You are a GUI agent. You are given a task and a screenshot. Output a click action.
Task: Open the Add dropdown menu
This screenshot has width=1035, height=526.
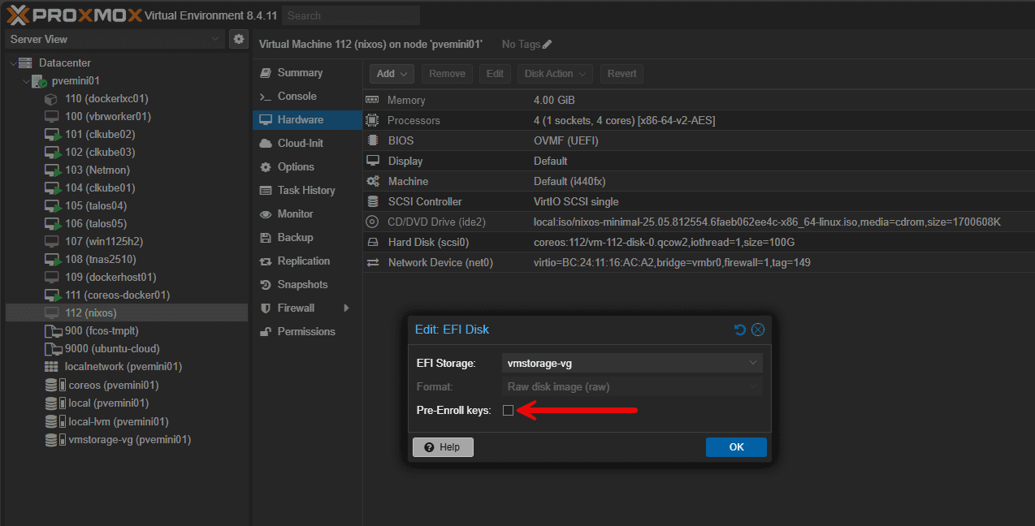(392, 73)
